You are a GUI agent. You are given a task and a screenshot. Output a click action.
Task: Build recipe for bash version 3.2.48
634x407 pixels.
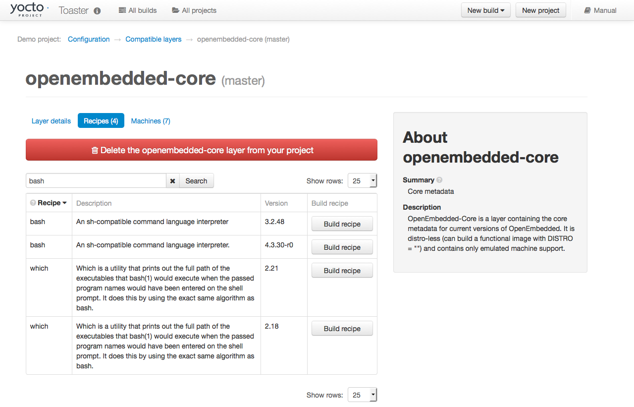(x=342, y=224)
